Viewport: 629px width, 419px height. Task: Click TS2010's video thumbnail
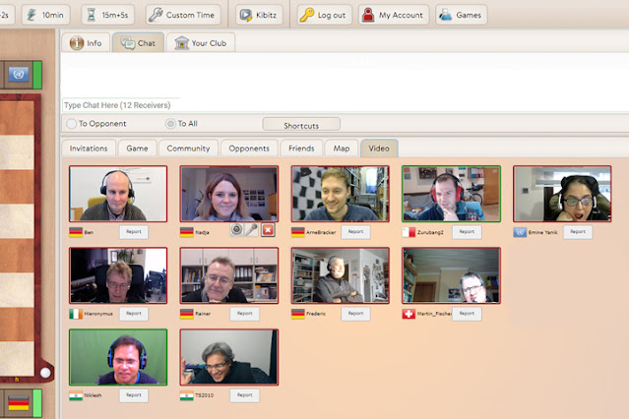click(229, 357)
